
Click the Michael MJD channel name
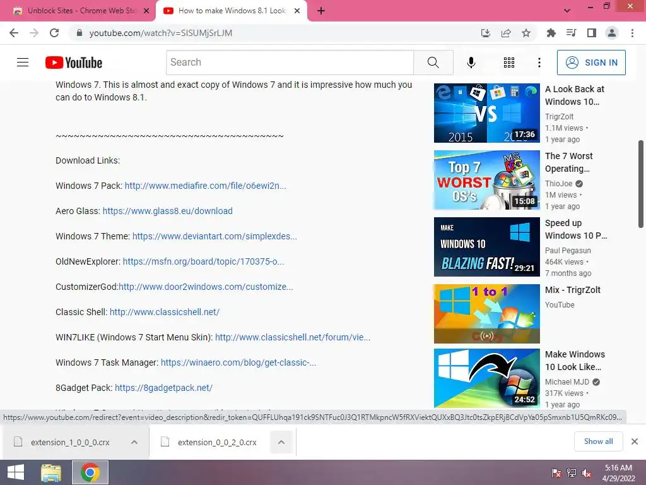point(567,382)
